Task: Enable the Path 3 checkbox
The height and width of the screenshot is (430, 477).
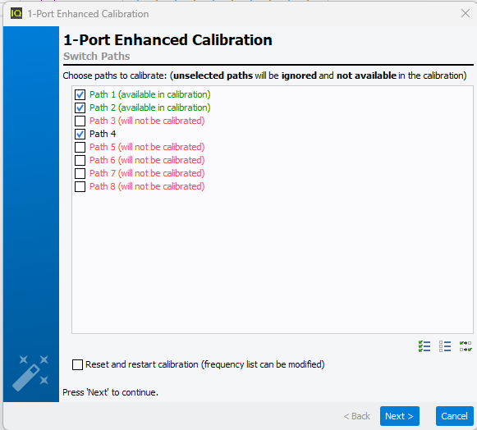Action: point(80,121)
